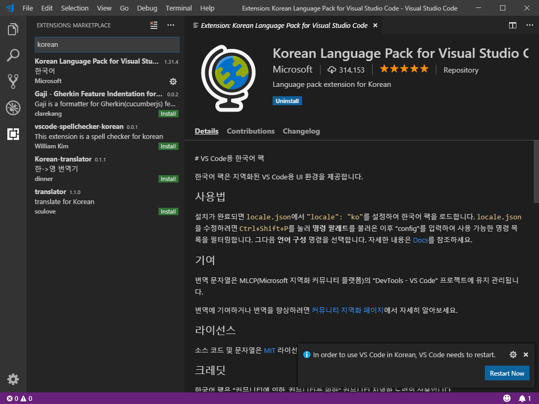Open manage gear for Korean Language Pack
Screen dimensions: 539x404
point(173,82)
